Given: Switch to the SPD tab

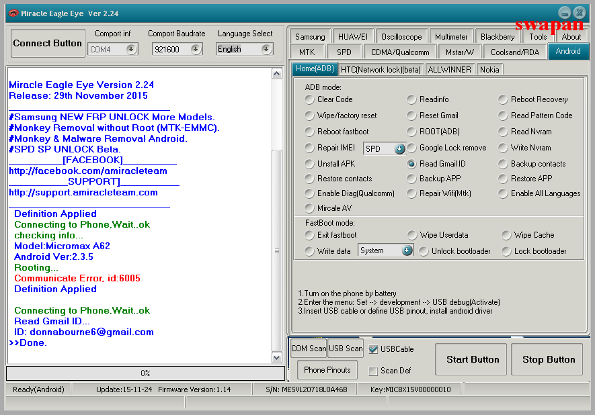Looking at the screenshot, I should coord(344,52).
